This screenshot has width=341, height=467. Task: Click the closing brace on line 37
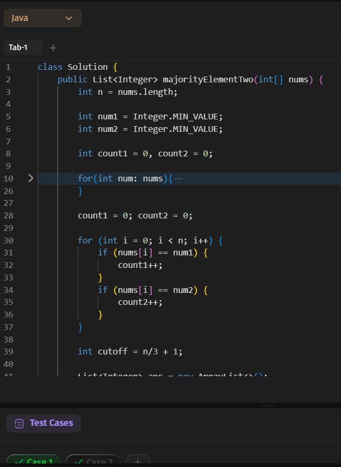[x=80, y=327]
